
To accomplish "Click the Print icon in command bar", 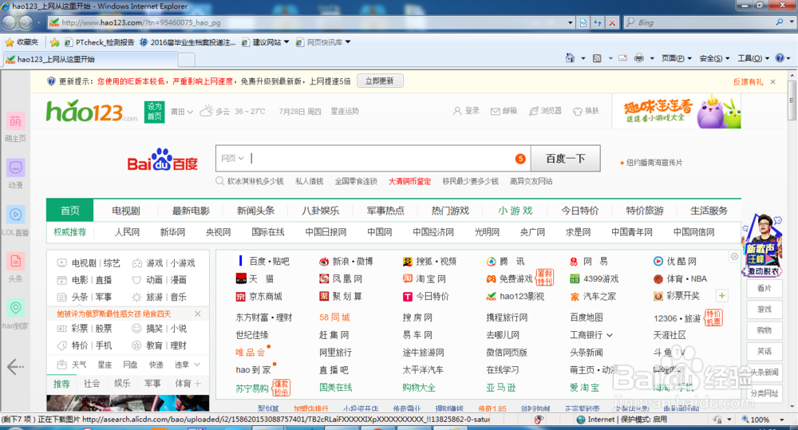I will click(639, 58).
